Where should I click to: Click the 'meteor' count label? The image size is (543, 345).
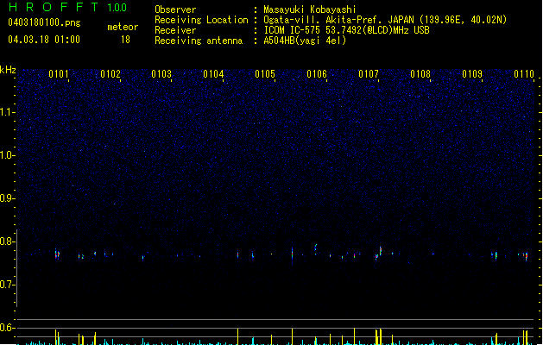tap(123, 27)
